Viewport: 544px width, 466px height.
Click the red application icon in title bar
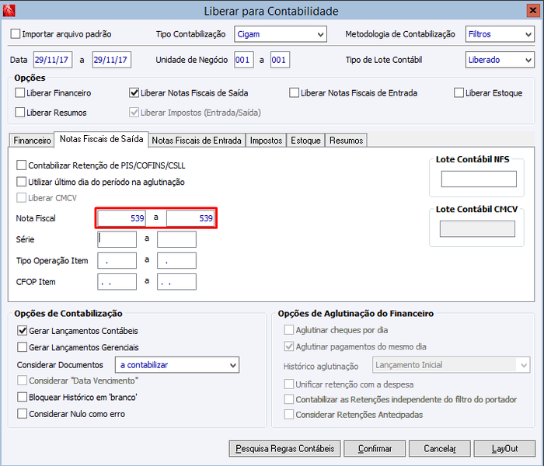pyautogui.click(x=9, y=10)
